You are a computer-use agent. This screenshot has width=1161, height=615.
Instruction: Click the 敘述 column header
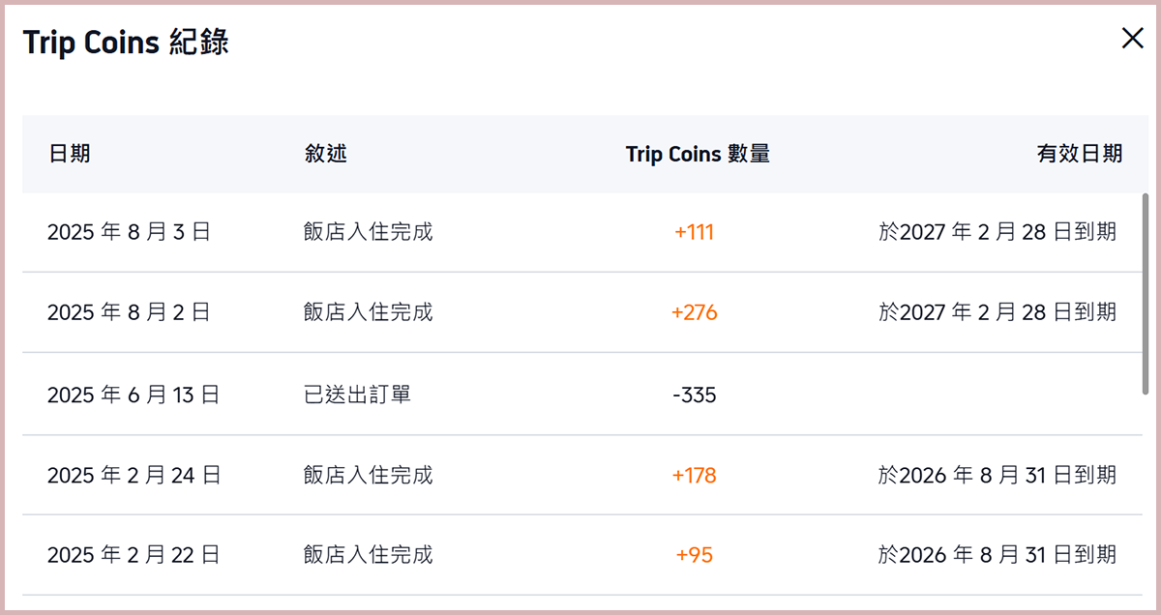coord(325,154)
